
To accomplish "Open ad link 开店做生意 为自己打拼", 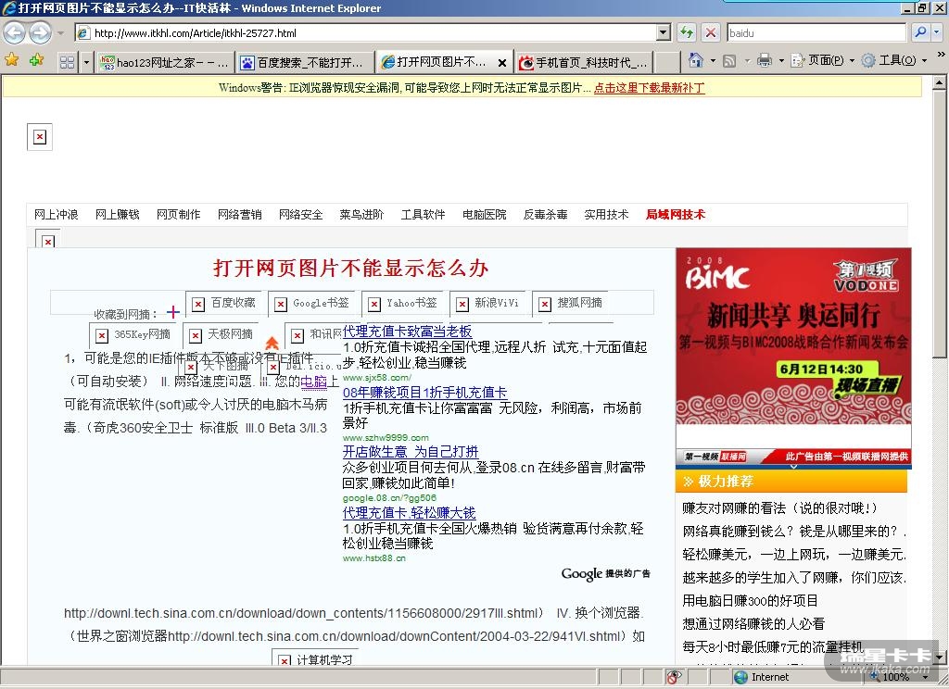I will click(x=411, y=452).
